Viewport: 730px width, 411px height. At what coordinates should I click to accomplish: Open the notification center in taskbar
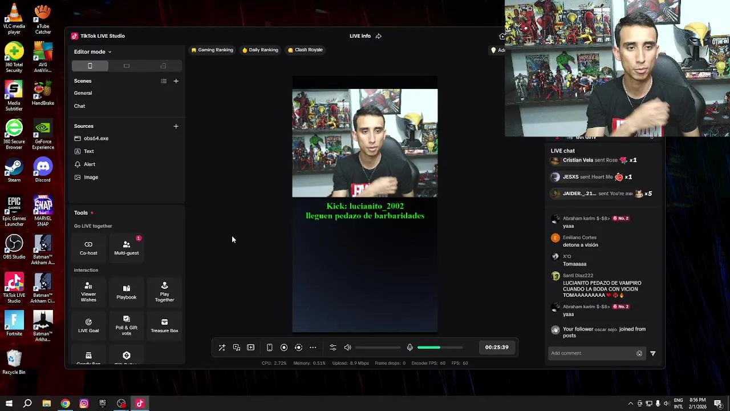(718, 404)
